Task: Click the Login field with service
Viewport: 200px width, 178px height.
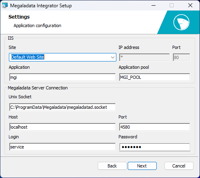Action: pos(62,147)
